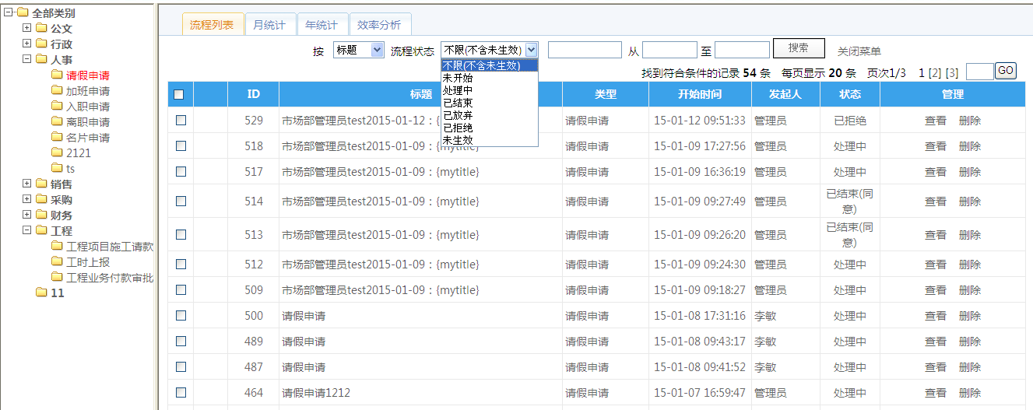Click the 工程项目施工请款 folder icon
This screenshot has height=410, width=1033.
coord(57,247)
